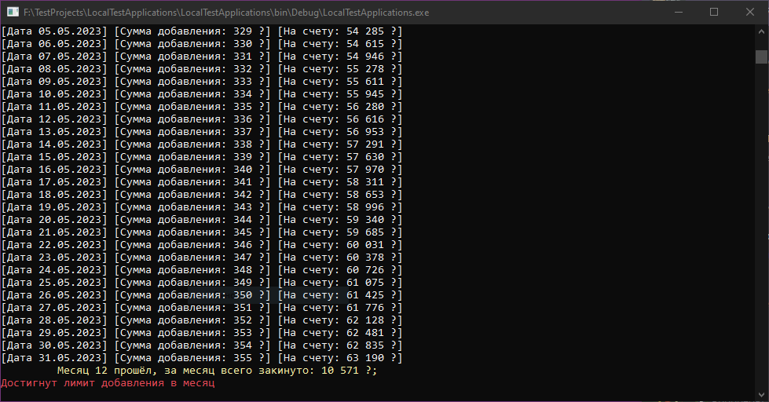Screen dimensions: 769x402
Task: Click the line dated 30.05.2023
Action: point(202,345)
